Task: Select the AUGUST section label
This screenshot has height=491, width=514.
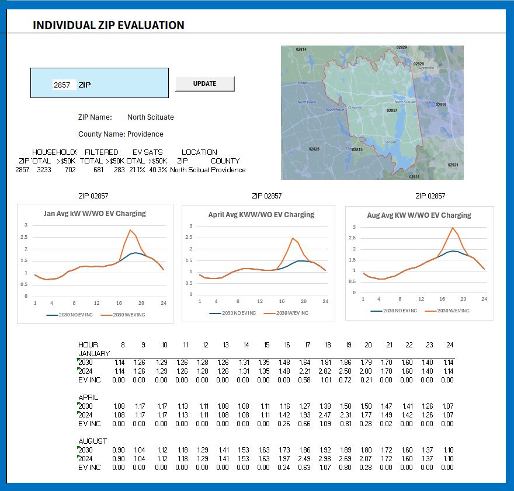Action: (92, 441)
